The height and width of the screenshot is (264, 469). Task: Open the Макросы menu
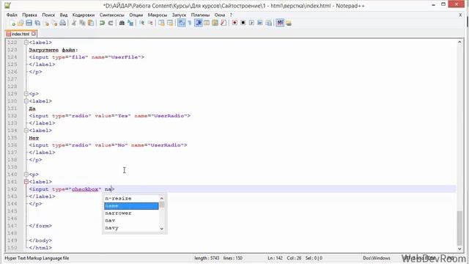pyautogui.click(x=158, y=15)
